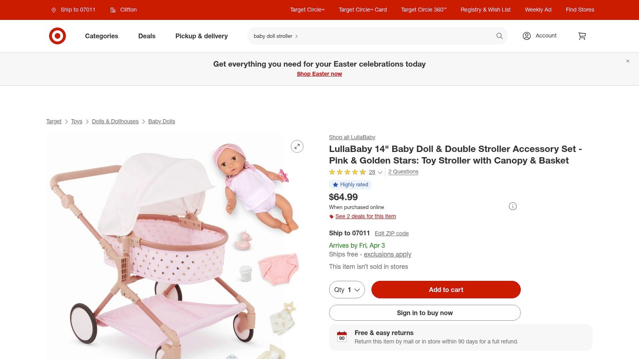639x359 pixels.
Task: Dismiss the Easter celebrations banner
Action: [x=628, y=61]
